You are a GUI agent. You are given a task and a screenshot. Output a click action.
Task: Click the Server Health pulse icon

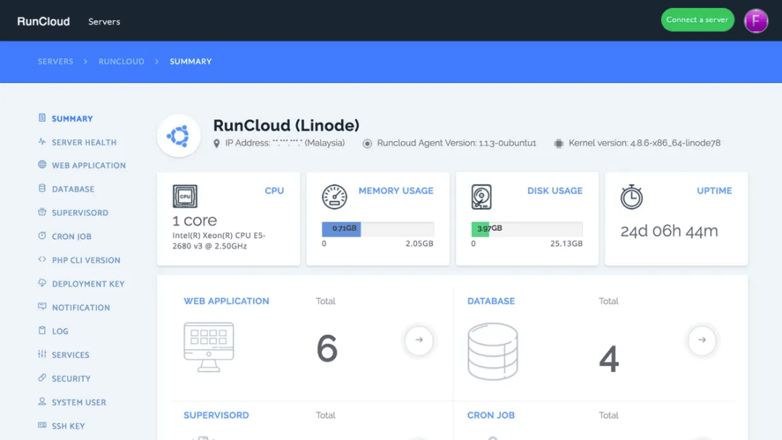(42, 142)
